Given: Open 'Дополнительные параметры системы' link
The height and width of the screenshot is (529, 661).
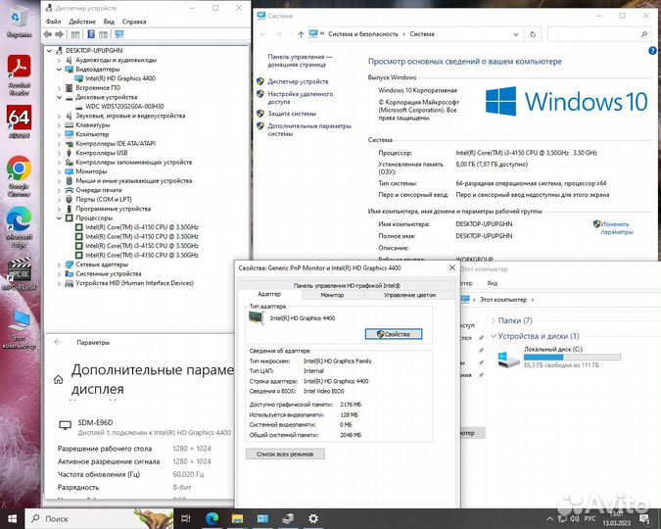Looking at the screenshot, I should click(309, 130).
